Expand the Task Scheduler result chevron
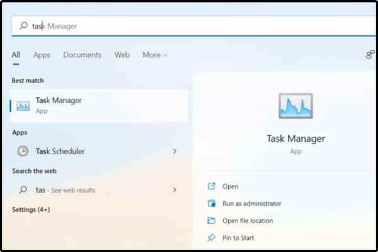Screen dimensions: 378x252 (175, 151)
